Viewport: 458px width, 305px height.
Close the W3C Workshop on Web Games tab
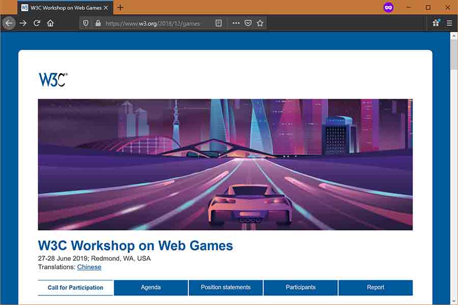coord(106,8)
